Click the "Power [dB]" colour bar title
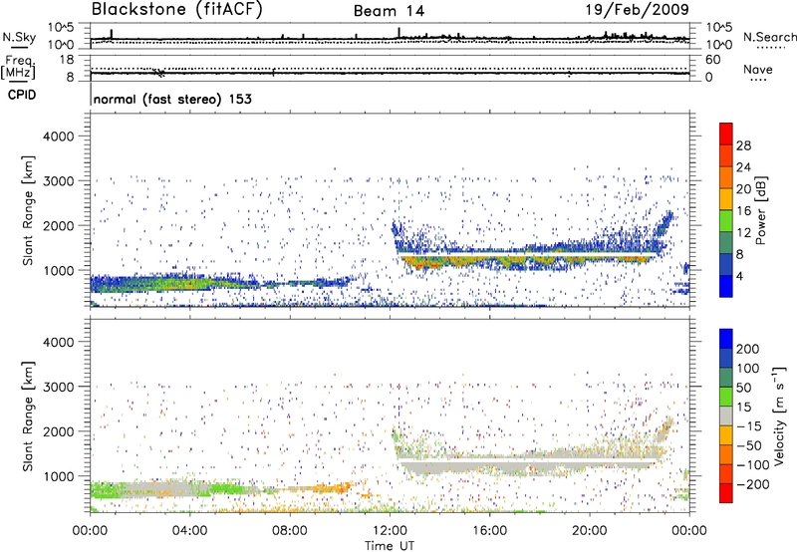This screenshot has height=552, width=797. pos(760,210)
